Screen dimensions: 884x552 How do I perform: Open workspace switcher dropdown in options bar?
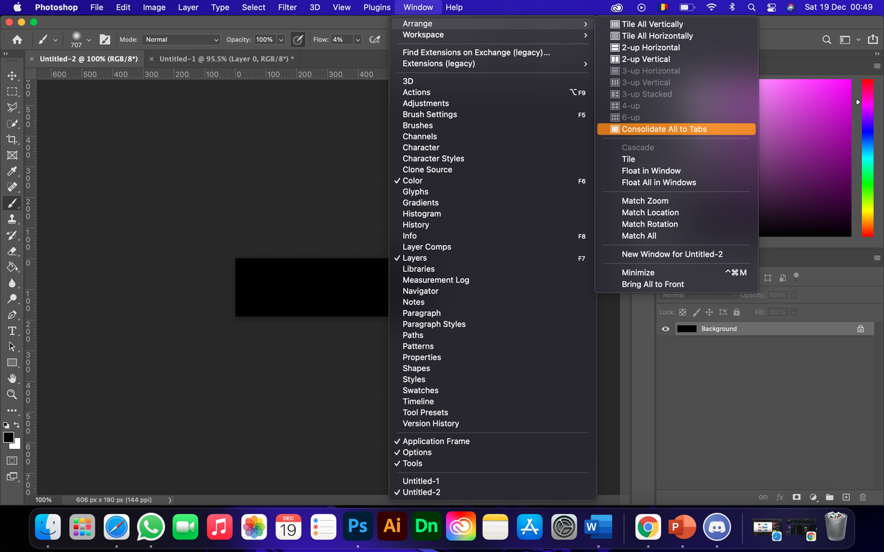click(x=849, y=40)
